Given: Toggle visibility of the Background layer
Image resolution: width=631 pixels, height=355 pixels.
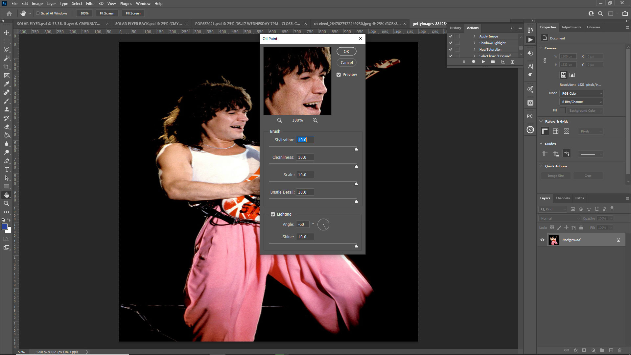Looking at the screenshot, I should click(x=542, y=240).
